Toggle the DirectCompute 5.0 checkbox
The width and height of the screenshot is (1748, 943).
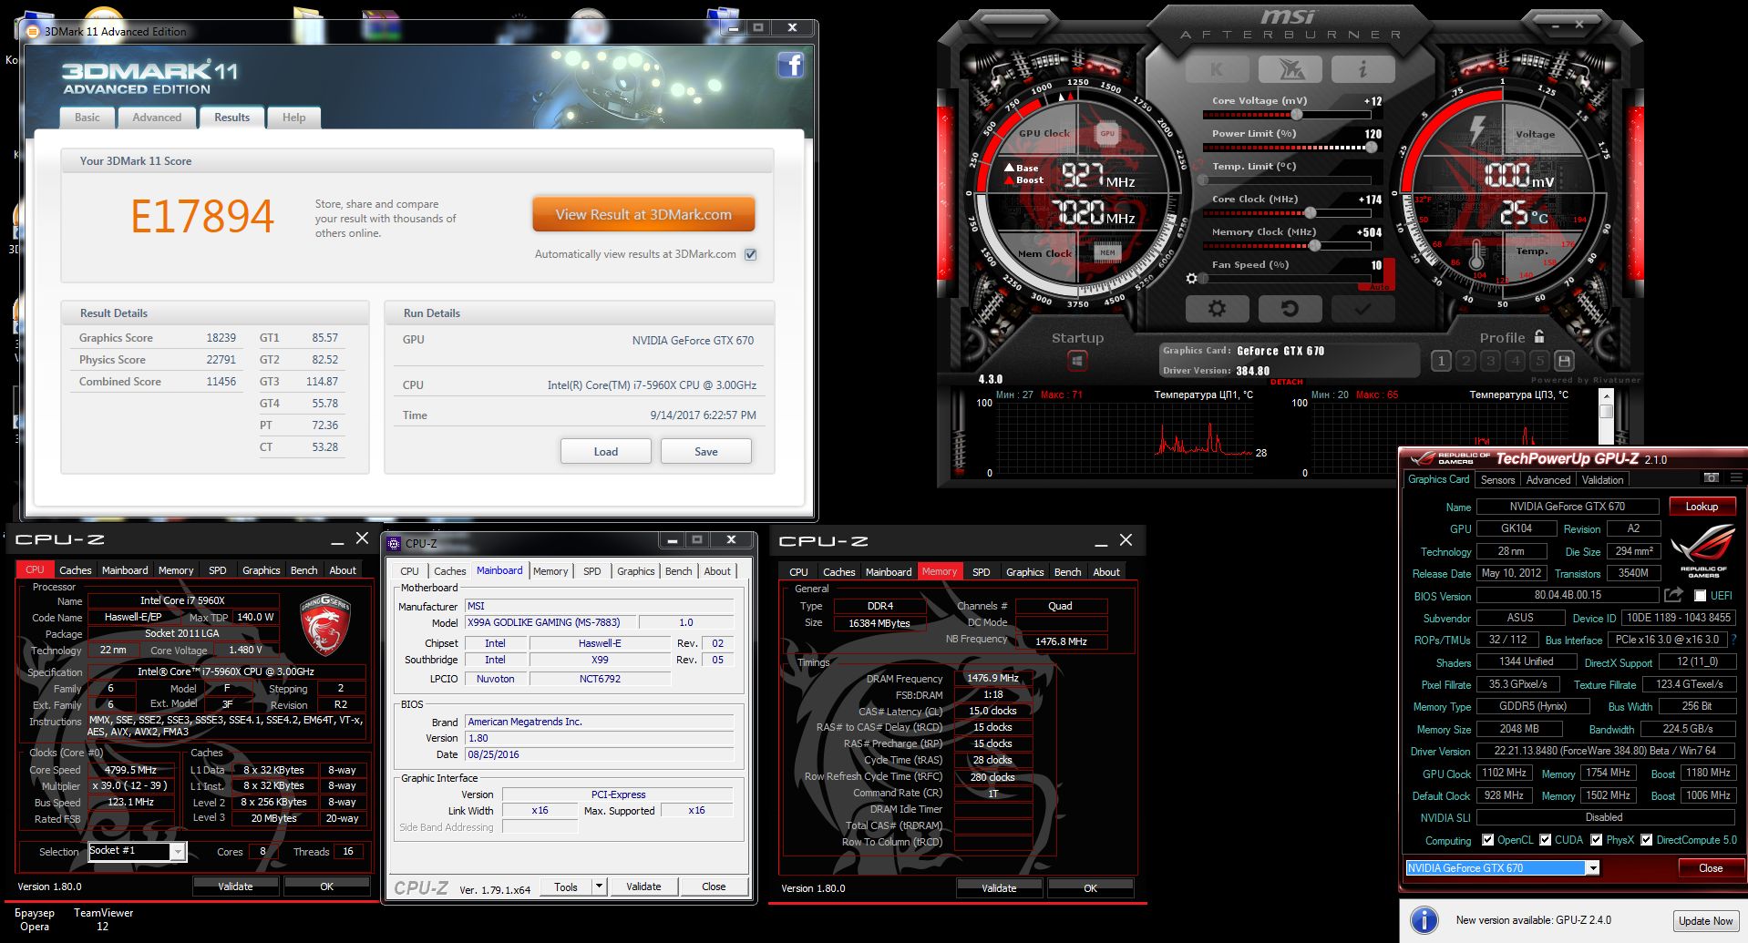pyautogui.click(x=1646, y=840)
